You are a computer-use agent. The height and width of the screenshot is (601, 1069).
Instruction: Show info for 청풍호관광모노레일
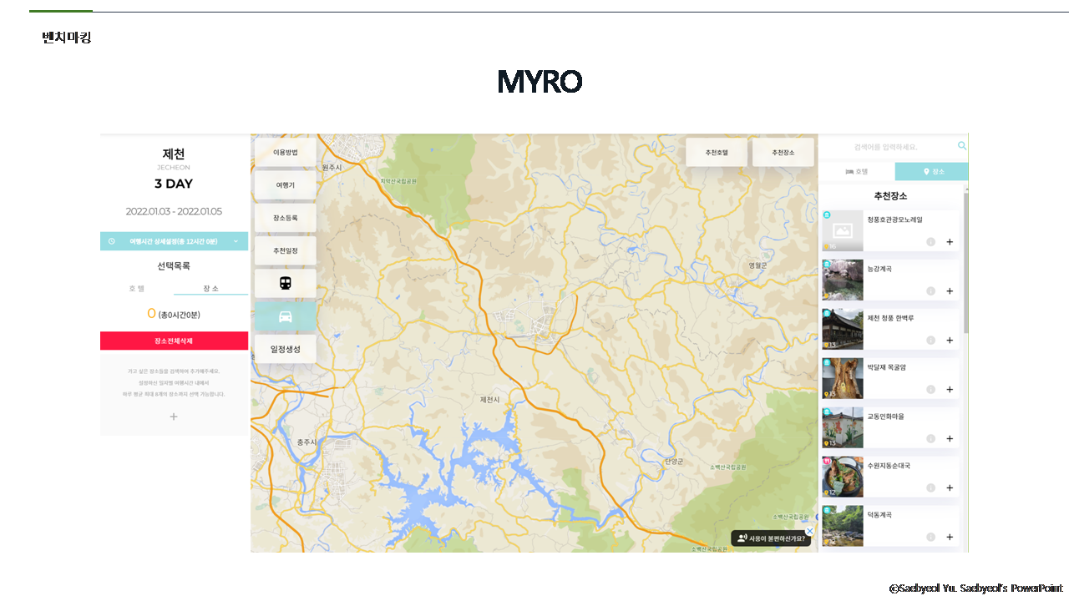(930, 242)
